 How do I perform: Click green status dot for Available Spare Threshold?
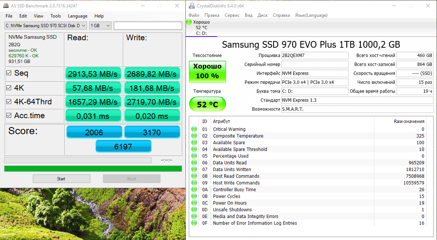coord(194,149)
